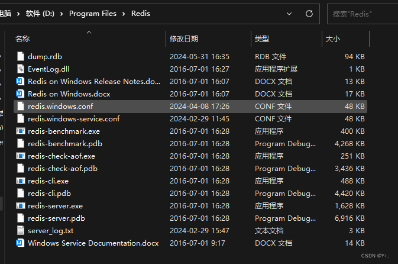The height and width of the screenshot is (264, 398).
Task: Click the dump.rdb file icon
Action: [21, 56]
